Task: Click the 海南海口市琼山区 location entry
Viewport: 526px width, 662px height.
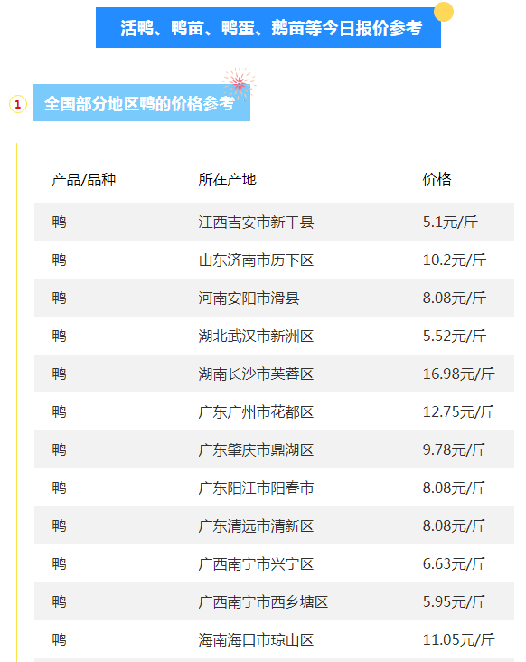Action: coord(256,640)
